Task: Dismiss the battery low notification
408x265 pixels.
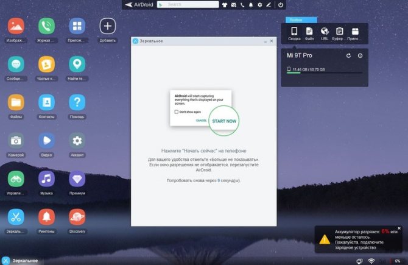Action: (399, 228)
